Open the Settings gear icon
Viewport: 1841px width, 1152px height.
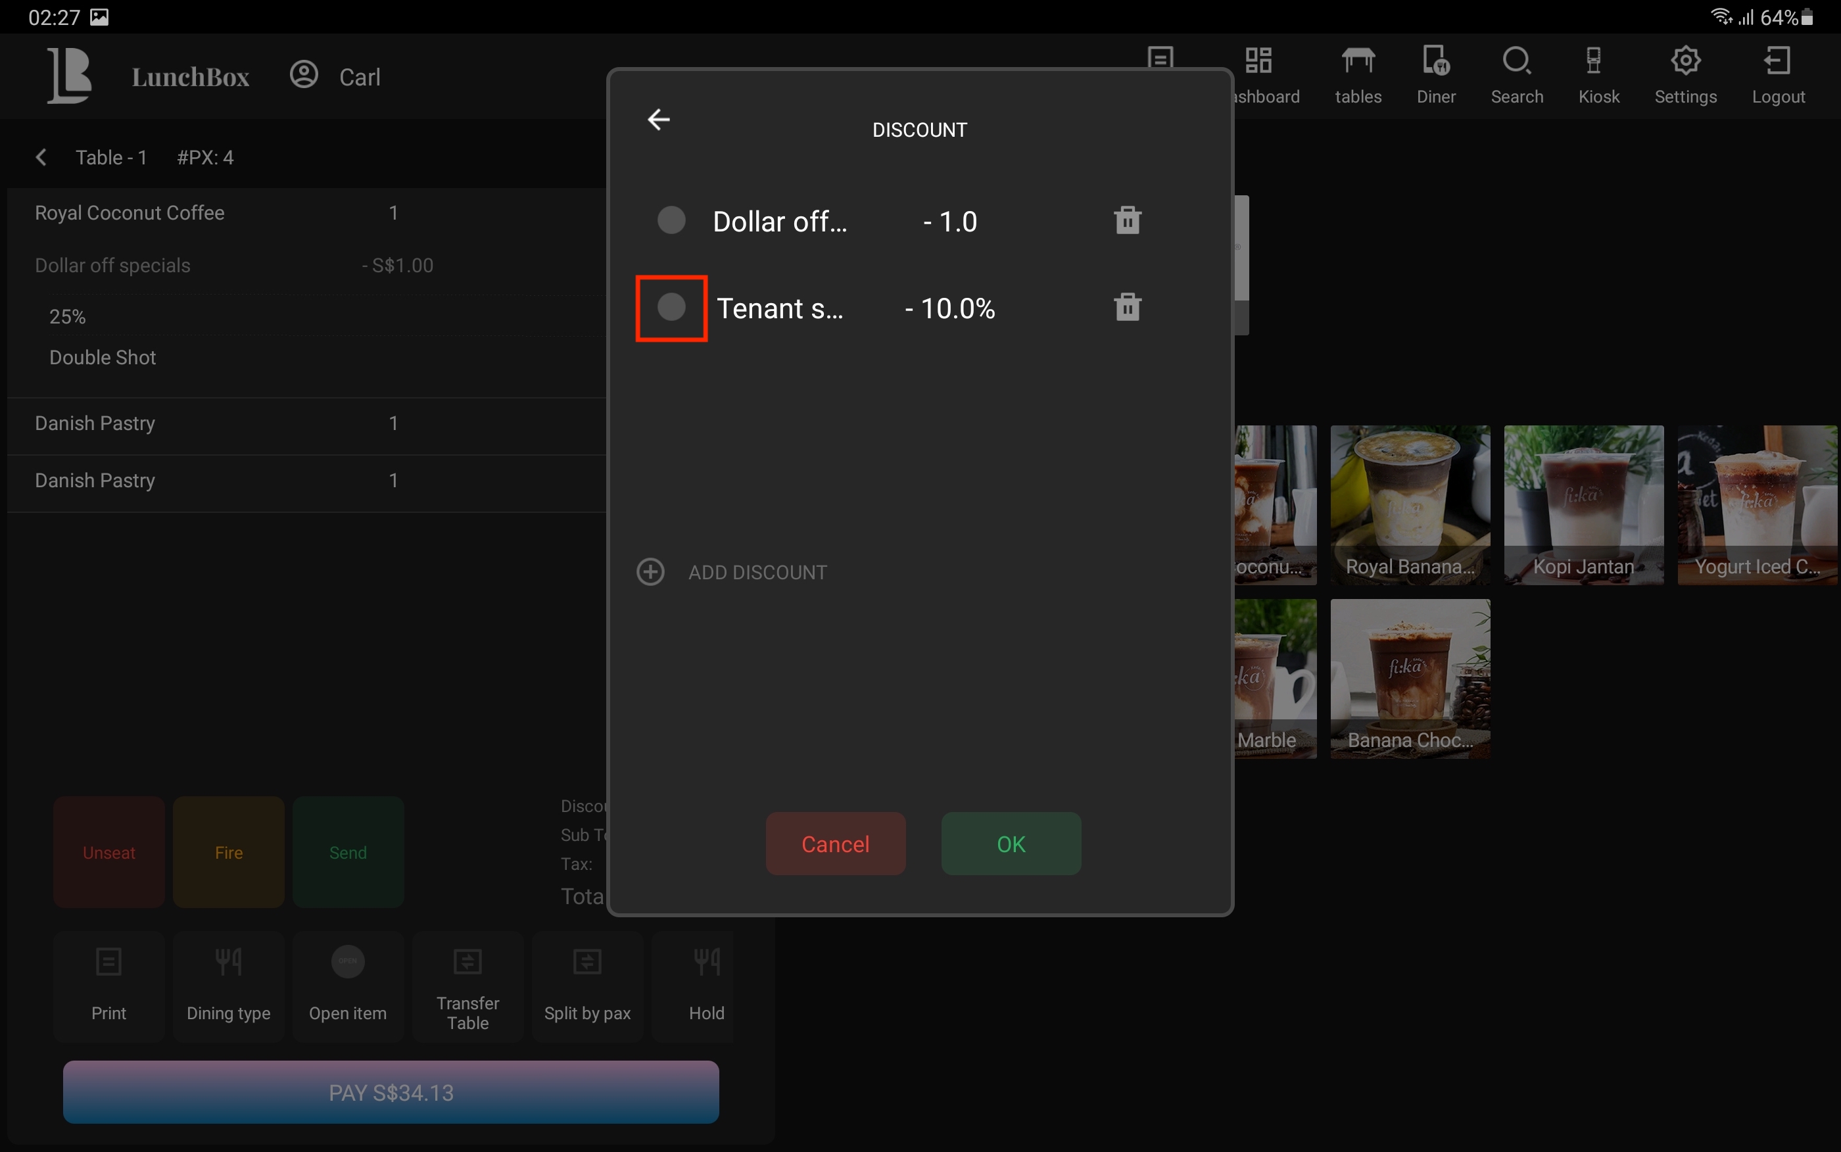(1685, 61)
